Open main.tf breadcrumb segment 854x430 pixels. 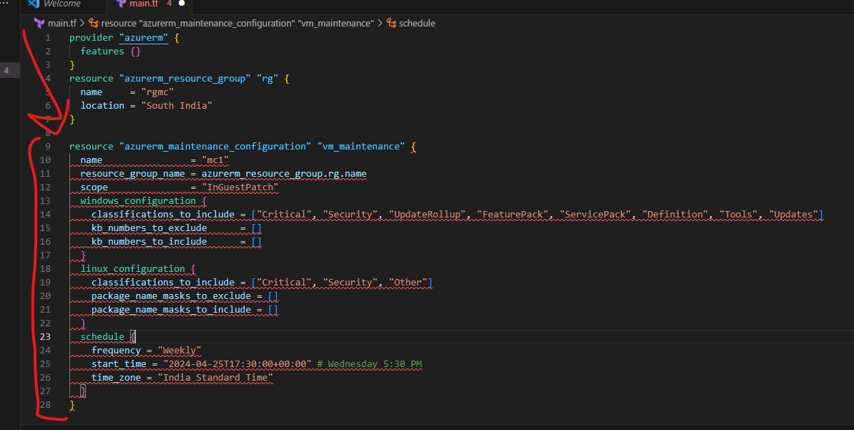[62, 23]
